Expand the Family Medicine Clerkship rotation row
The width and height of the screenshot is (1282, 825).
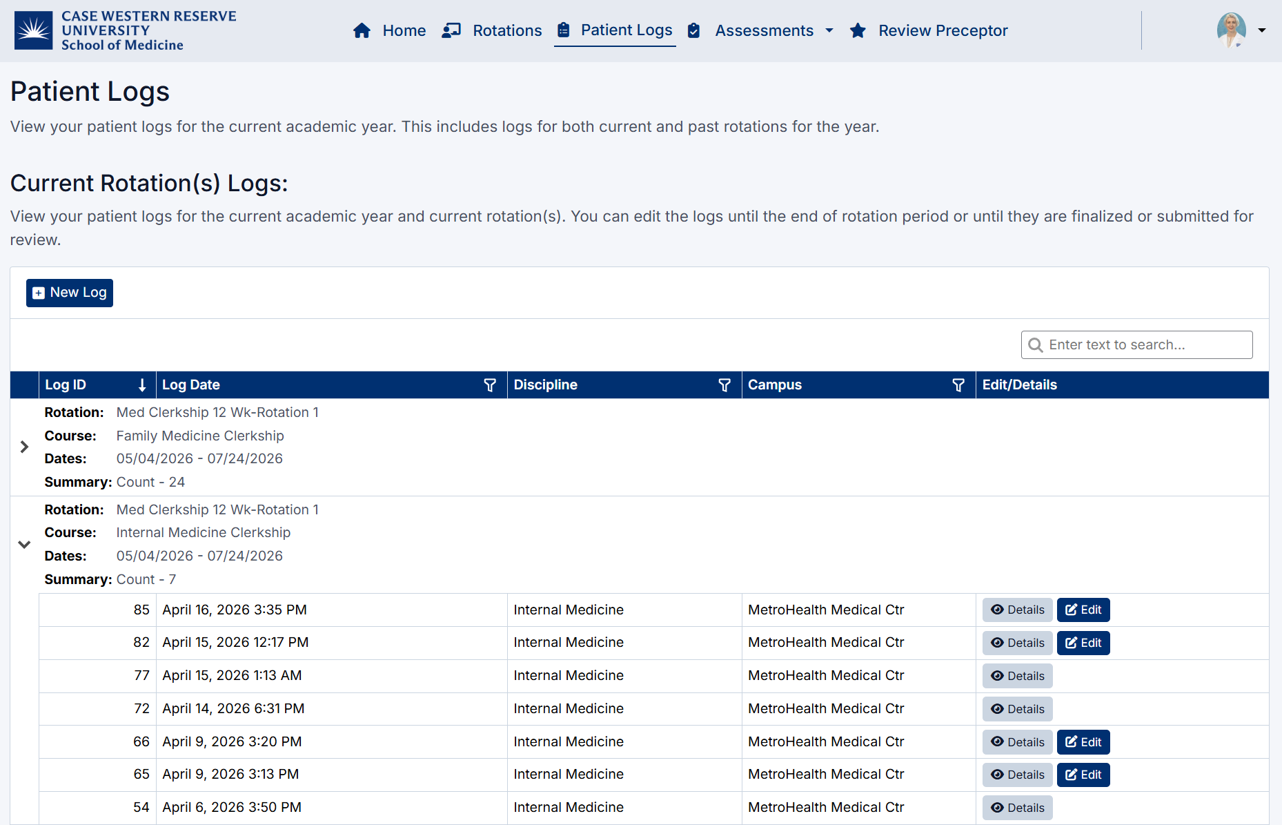24,447
